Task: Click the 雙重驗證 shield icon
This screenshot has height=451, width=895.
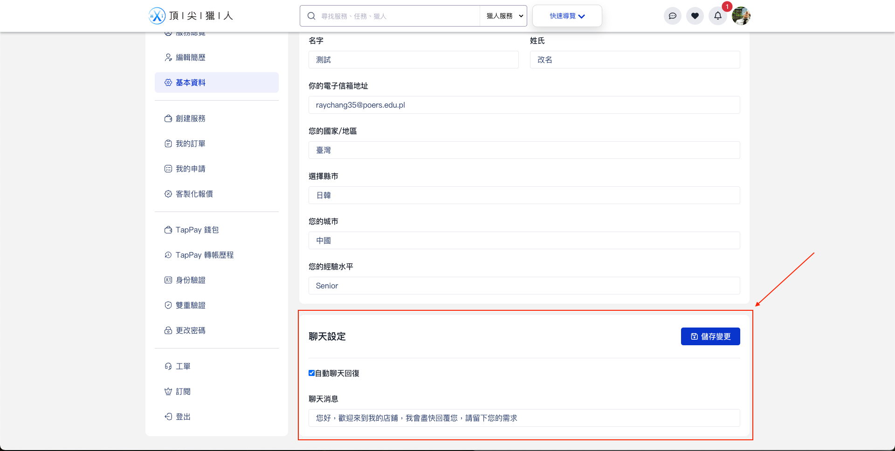Action: click(168, 305)
